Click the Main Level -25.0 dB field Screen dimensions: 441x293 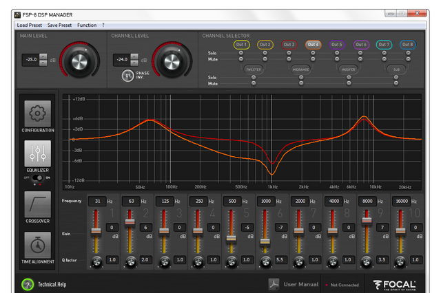31,60
